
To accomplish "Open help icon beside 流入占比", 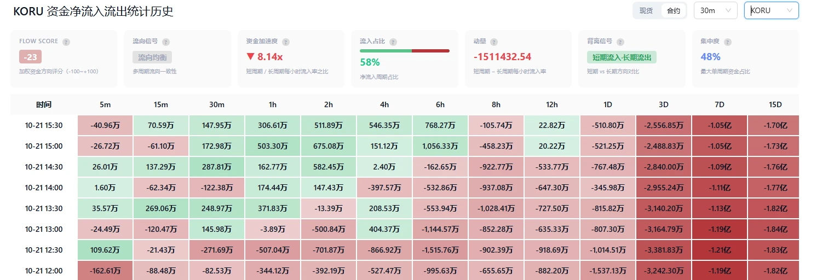I will tap(393, 42).
